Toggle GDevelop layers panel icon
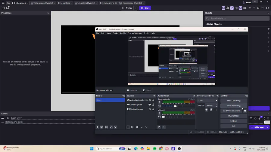The width and height of the screenshot is (271, 152). [x=240, y=8]
